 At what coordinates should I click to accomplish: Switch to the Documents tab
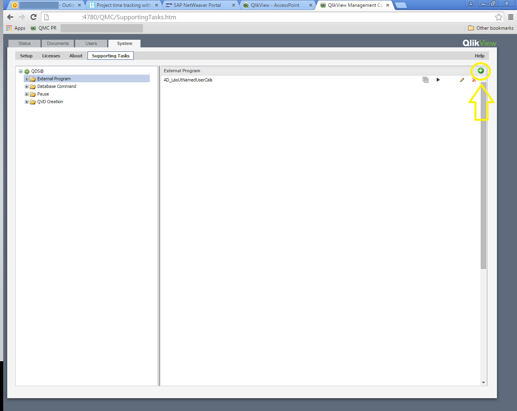(58, 43)
